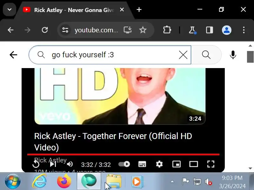Toggle theater mode view
This screenshot has height=190, width=254.
194,164
